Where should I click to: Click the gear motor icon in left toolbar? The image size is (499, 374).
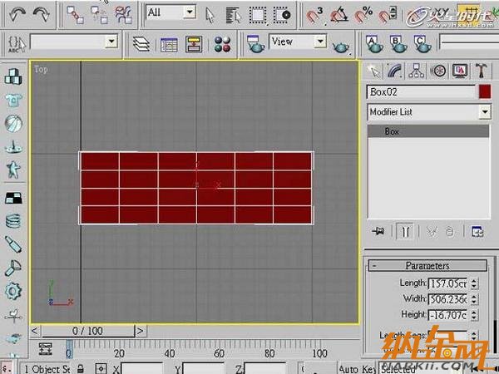[x=13, y=291]
